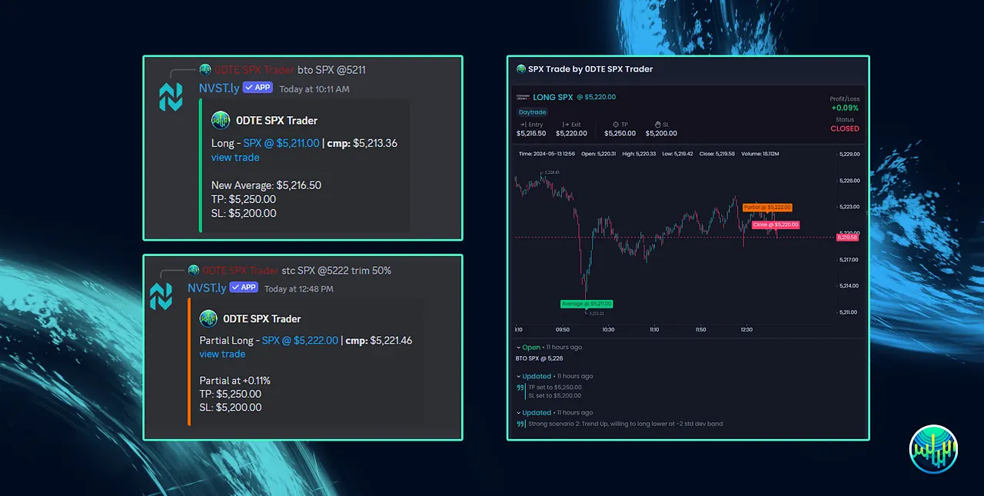Click the SL value '$5,200.00' in trade panel
Image resolution: width=984 pixels, height=496 pixels.
pyautogui.click(x=662, y=134)
